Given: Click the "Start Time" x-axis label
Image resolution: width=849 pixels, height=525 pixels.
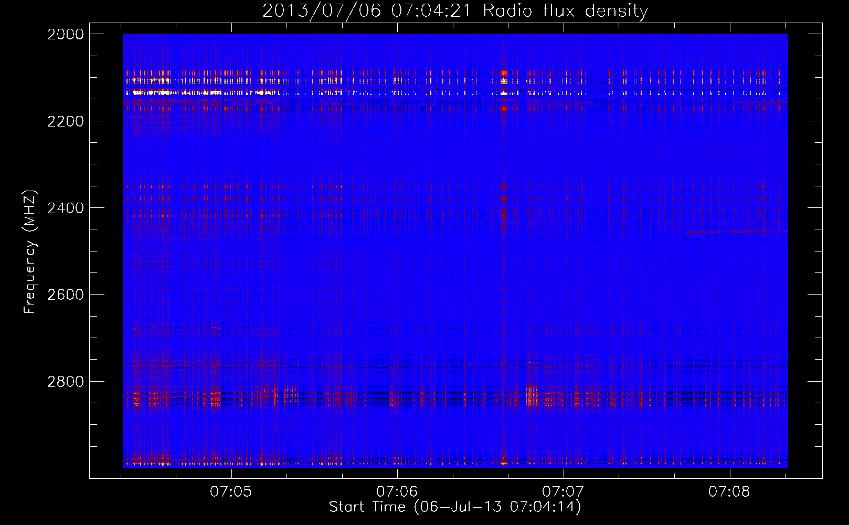Looking at the screenshot, I should pyautogui.click(x=455, y=507).
